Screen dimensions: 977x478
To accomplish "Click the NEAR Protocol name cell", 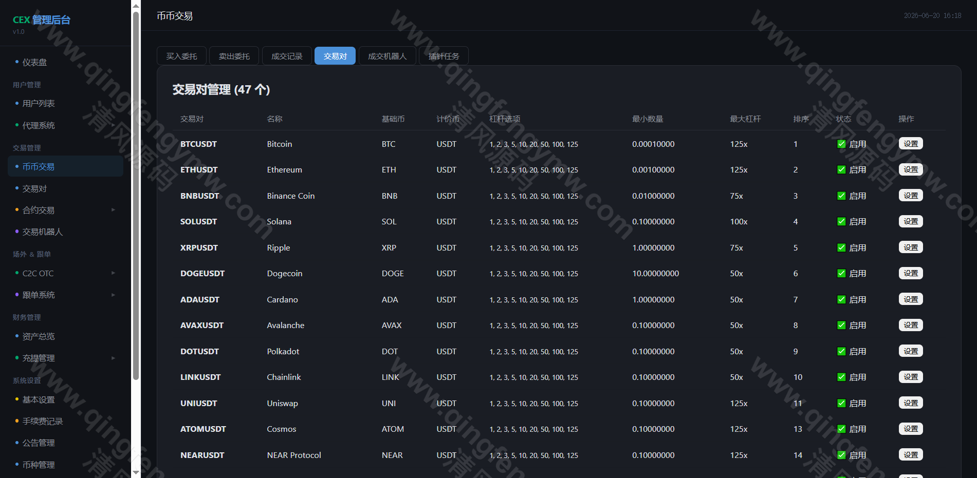I will [x=294, y=455].
